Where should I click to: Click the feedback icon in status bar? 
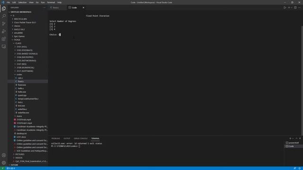(294, 168)
